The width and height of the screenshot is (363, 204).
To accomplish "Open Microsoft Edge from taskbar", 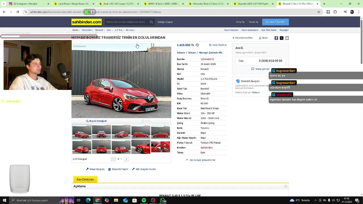I will [x=88, y=200].
